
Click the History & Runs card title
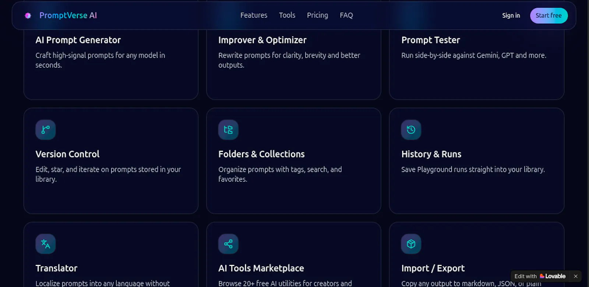(431, 154)
